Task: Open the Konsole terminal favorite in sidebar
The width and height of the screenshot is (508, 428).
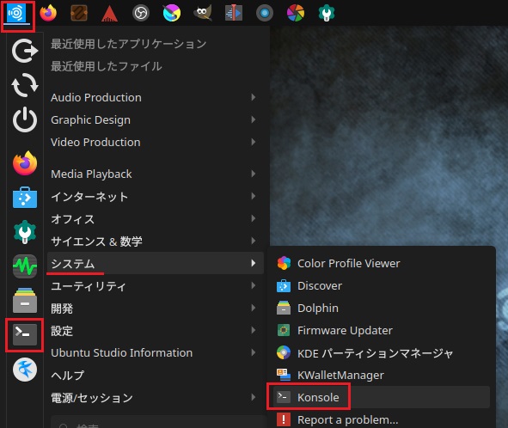Action: pos(25,334)
